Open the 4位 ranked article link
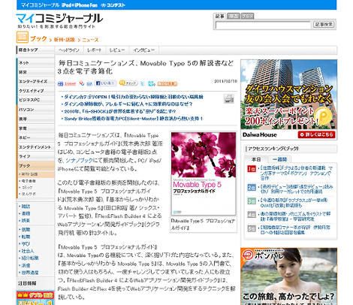 point(295,216)
